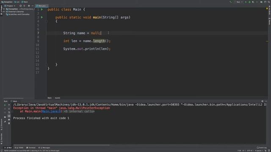Rerun Main in the Run panel
271x152 pixels.
[5, 105]
